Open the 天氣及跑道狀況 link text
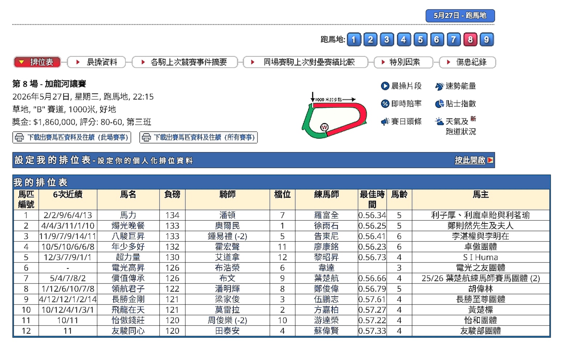Viewport: 566px width, 344px height. tap(460, 127)
